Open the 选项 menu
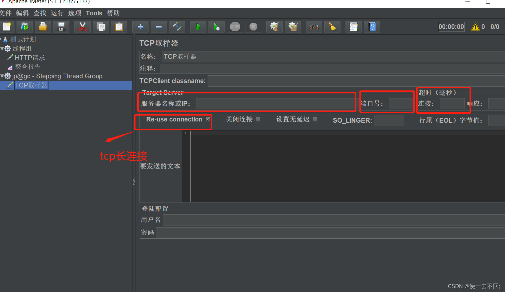 pyautogui.click(x=75, y=13)
